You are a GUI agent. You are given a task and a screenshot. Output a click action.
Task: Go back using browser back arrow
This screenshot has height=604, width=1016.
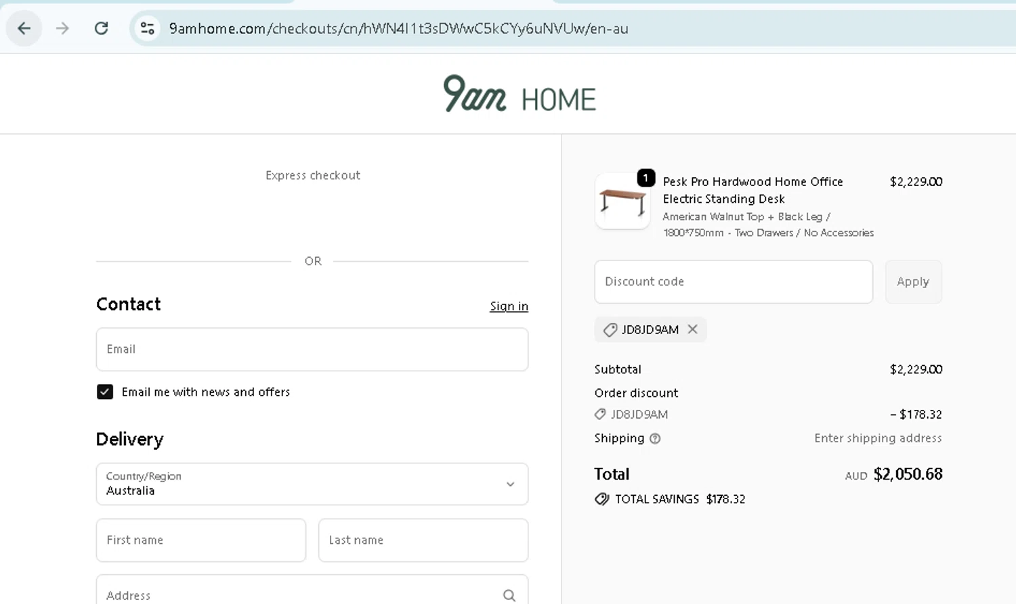(24, 28)
